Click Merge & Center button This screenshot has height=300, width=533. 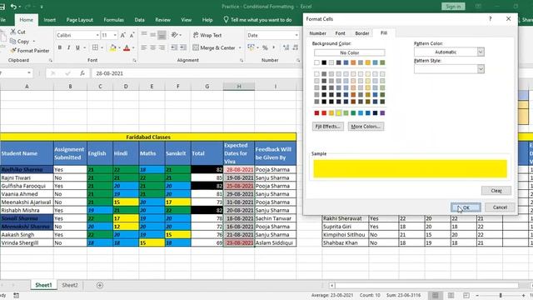pos(214,48)
